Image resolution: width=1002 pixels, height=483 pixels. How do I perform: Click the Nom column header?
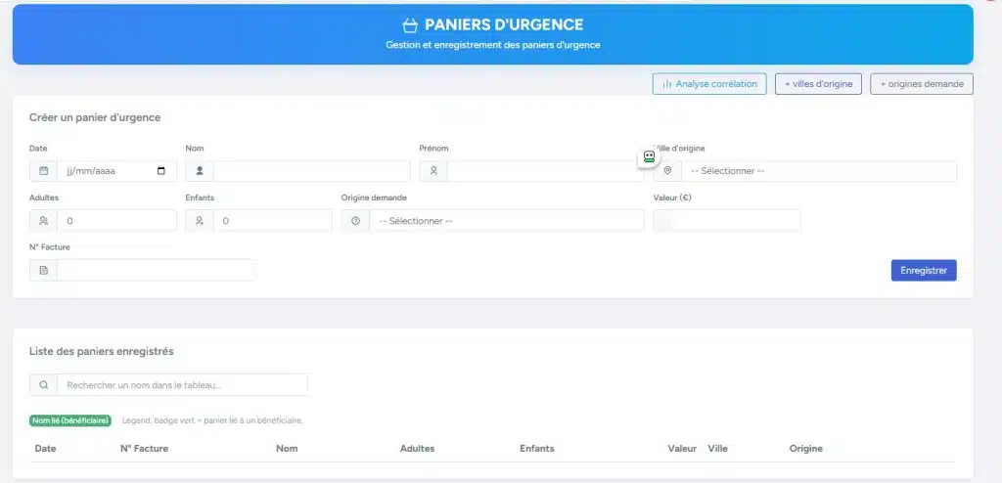pos(287,449)
